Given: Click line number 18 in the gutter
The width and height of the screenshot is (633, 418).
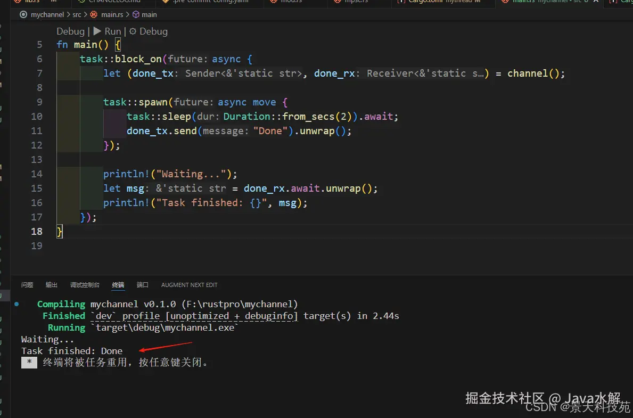Looking at the screenshot, I should click(37, 232).
